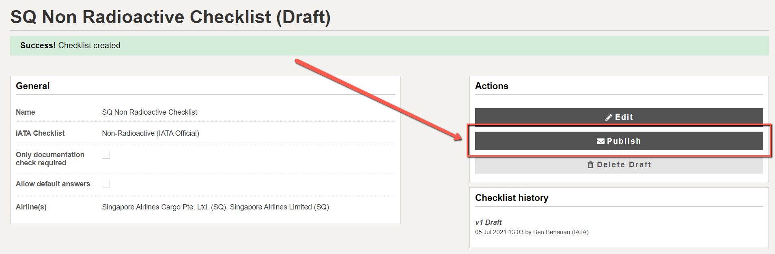Click the 05 Jul 2021 13:03 timestamp line
Screen dimensions: 775x254
coord(532,232)
